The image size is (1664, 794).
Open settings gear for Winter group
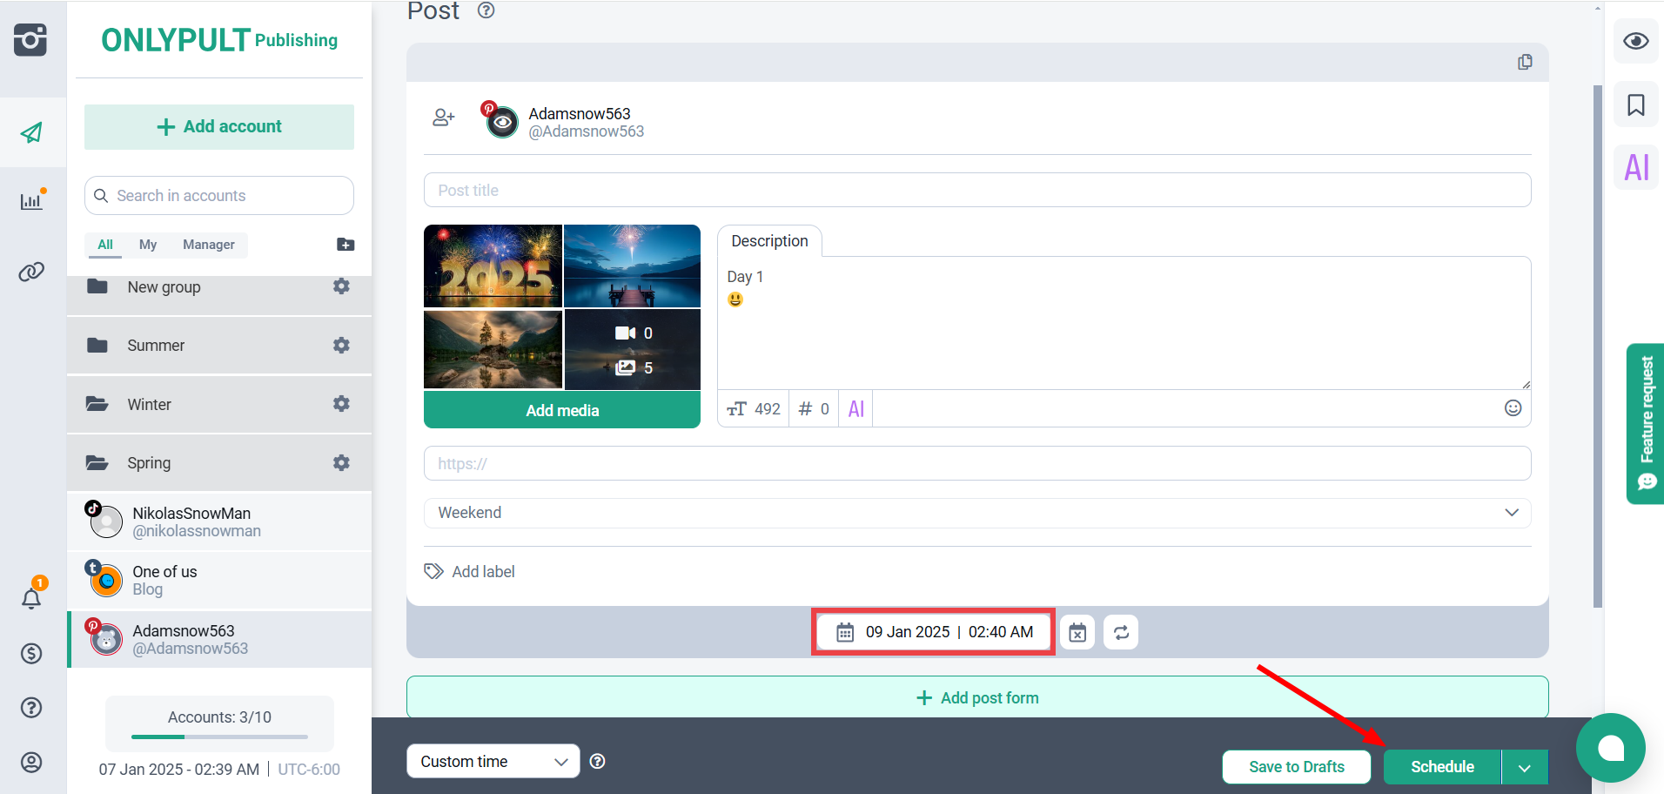(x=341, y=404)
